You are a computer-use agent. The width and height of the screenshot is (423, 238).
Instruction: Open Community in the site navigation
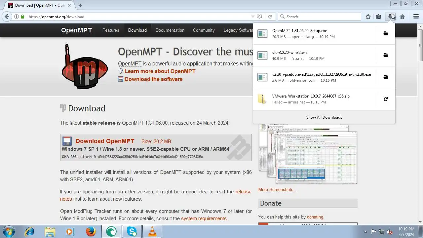tap(204, 30)
